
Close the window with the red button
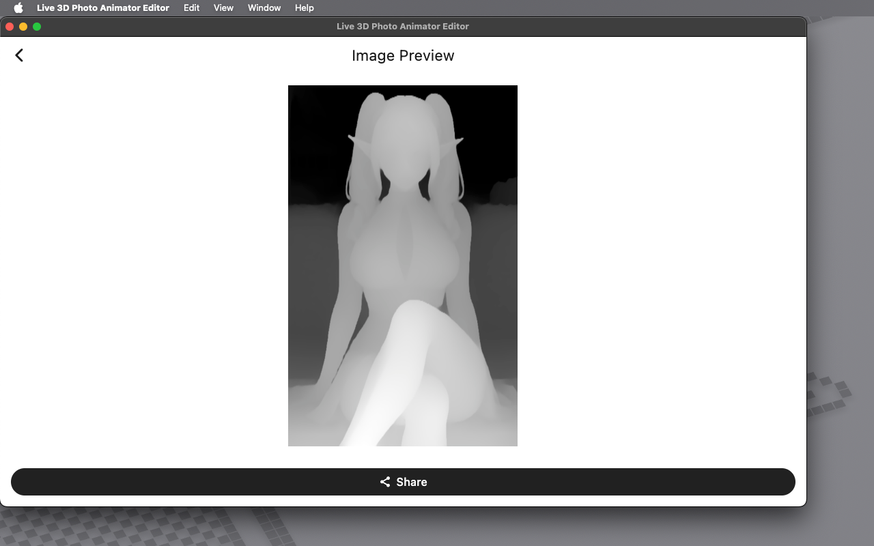10,27
